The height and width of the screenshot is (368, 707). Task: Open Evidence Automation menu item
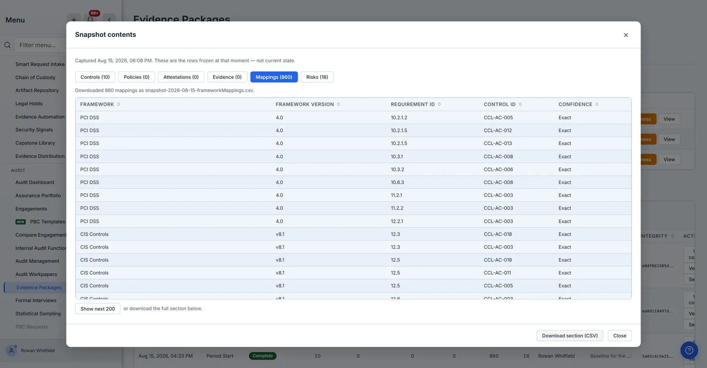[40, 117]
